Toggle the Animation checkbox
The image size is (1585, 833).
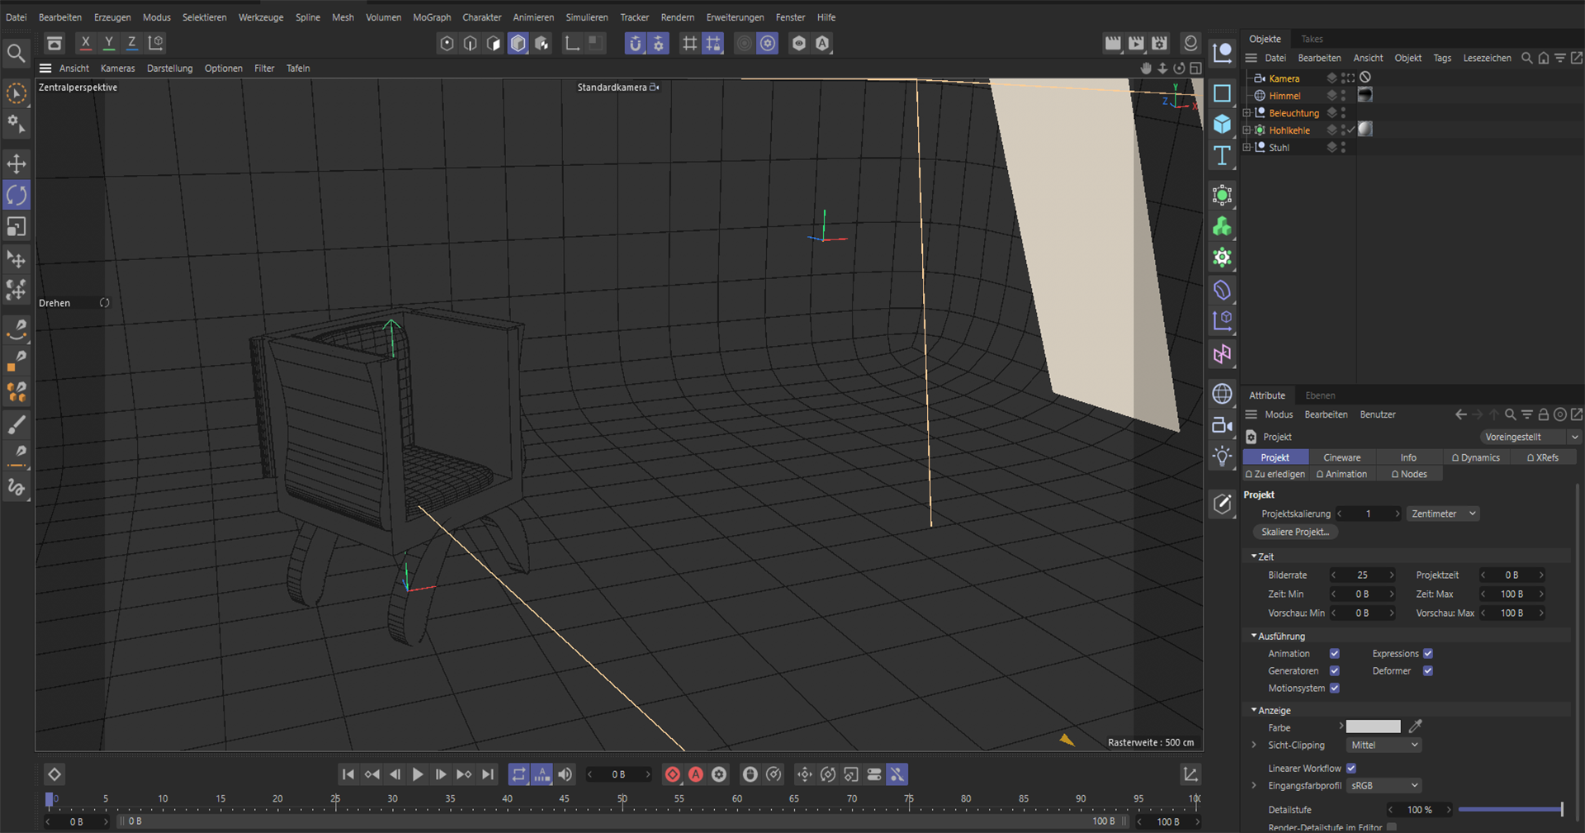pyautogui.click(x=1335, y=654)
